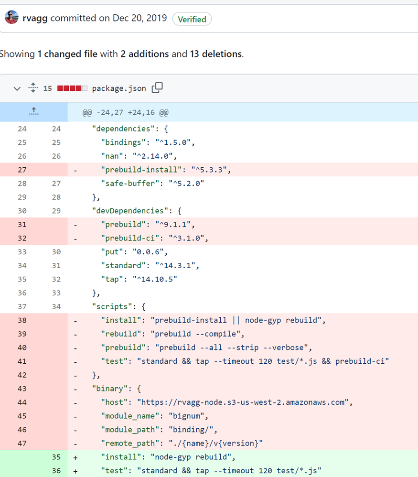Click the Verified signature badge

(x=192, y=19)
